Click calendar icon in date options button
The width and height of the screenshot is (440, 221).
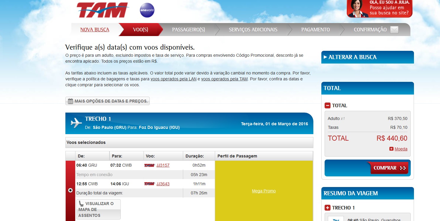coord(70,101)
